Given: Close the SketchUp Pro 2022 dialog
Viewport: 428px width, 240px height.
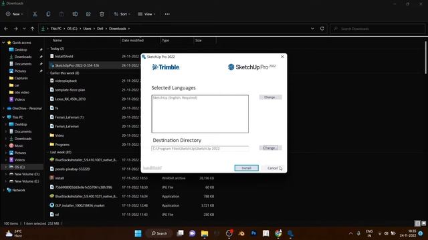Looking at the screenshot, I should coord(282,57).
